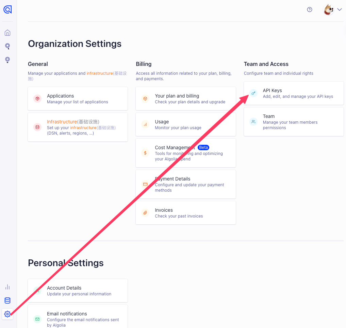
Task: Click "Check your past invoices" description
Action: point(179,216)
